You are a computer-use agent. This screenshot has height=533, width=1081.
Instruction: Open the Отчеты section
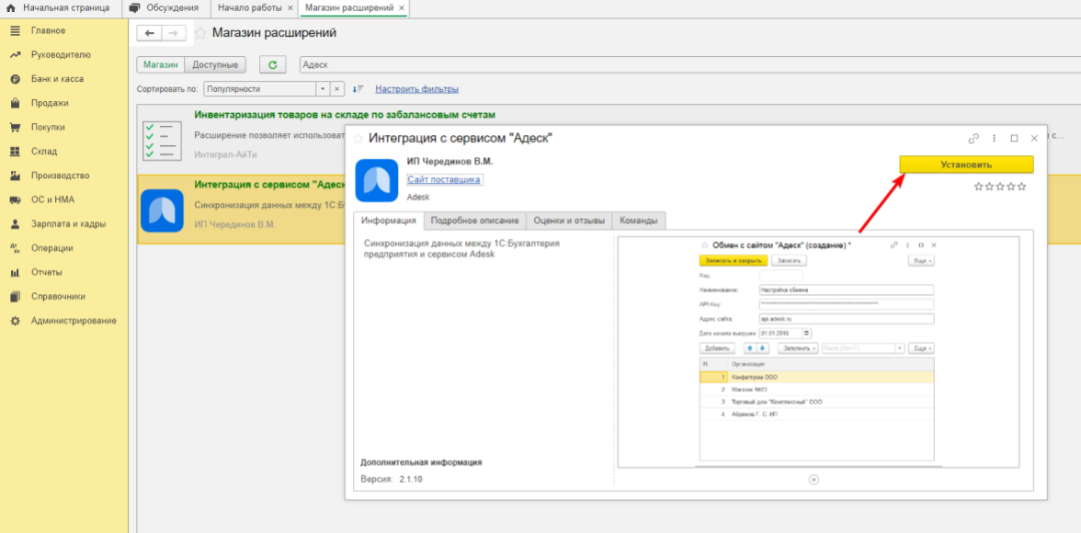[x=46, y=272]
